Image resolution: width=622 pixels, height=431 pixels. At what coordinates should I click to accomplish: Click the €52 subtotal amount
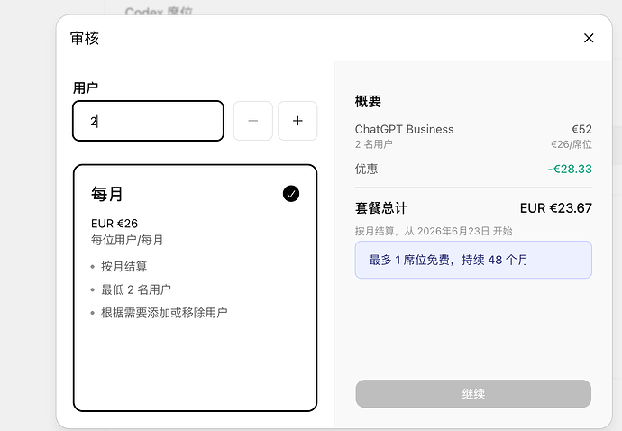[x=581, y=129]
